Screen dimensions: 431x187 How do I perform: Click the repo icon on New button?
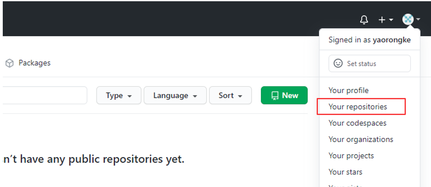tap(275, 95)
